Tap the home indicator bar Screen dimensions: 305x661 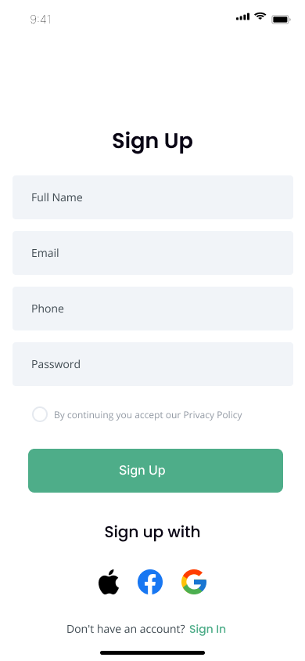click(152, 652)
